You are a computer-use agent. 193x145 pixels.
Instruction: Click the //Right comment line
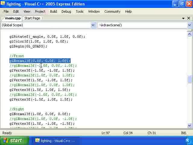pyautogui.click(x=17, y=109)
